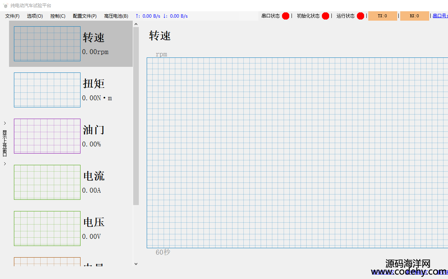The width and height of the screenshot is (448, 279).
Task: Click the scroll up arrow of list
Action: (136, 24)
